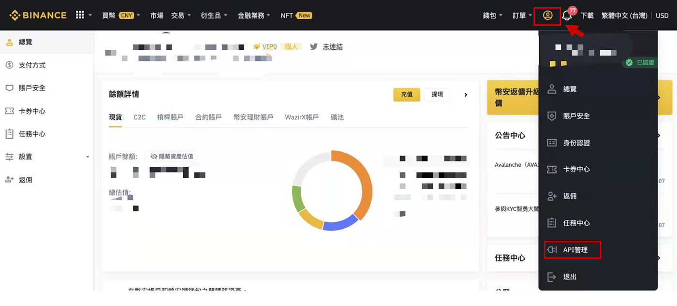Click 身份認證 text in dropdown menu
Image resolution: width=677 pixels, height=306 pixels.
point(576,143)
